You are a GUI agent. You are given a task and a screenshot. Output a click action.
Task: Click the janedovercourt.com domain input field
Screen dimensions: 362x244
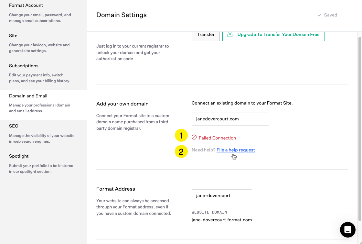pyautogui.click(x=230, y=119)
